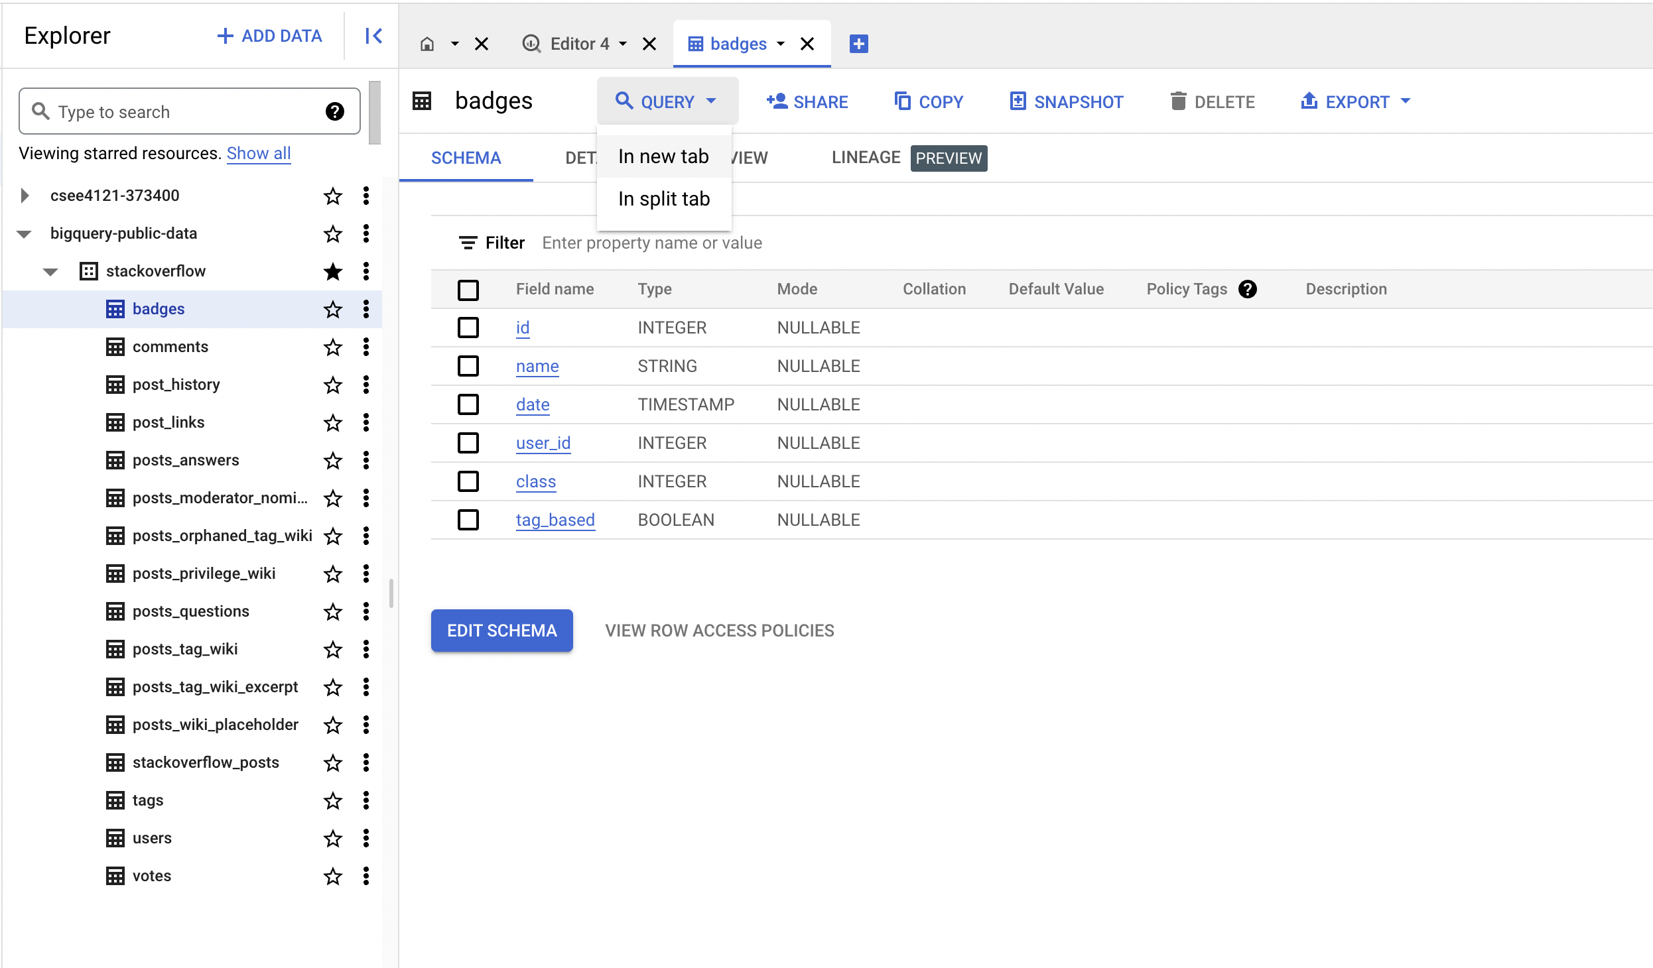Collapse the Explorer panel with the arrow icon
Screen dimensions: 1653x968
pyautogui.click(x=373, y=36)
